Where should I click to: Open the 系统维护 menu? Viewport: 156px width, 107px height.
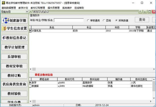pyautogui.click(x=67, y=8)
